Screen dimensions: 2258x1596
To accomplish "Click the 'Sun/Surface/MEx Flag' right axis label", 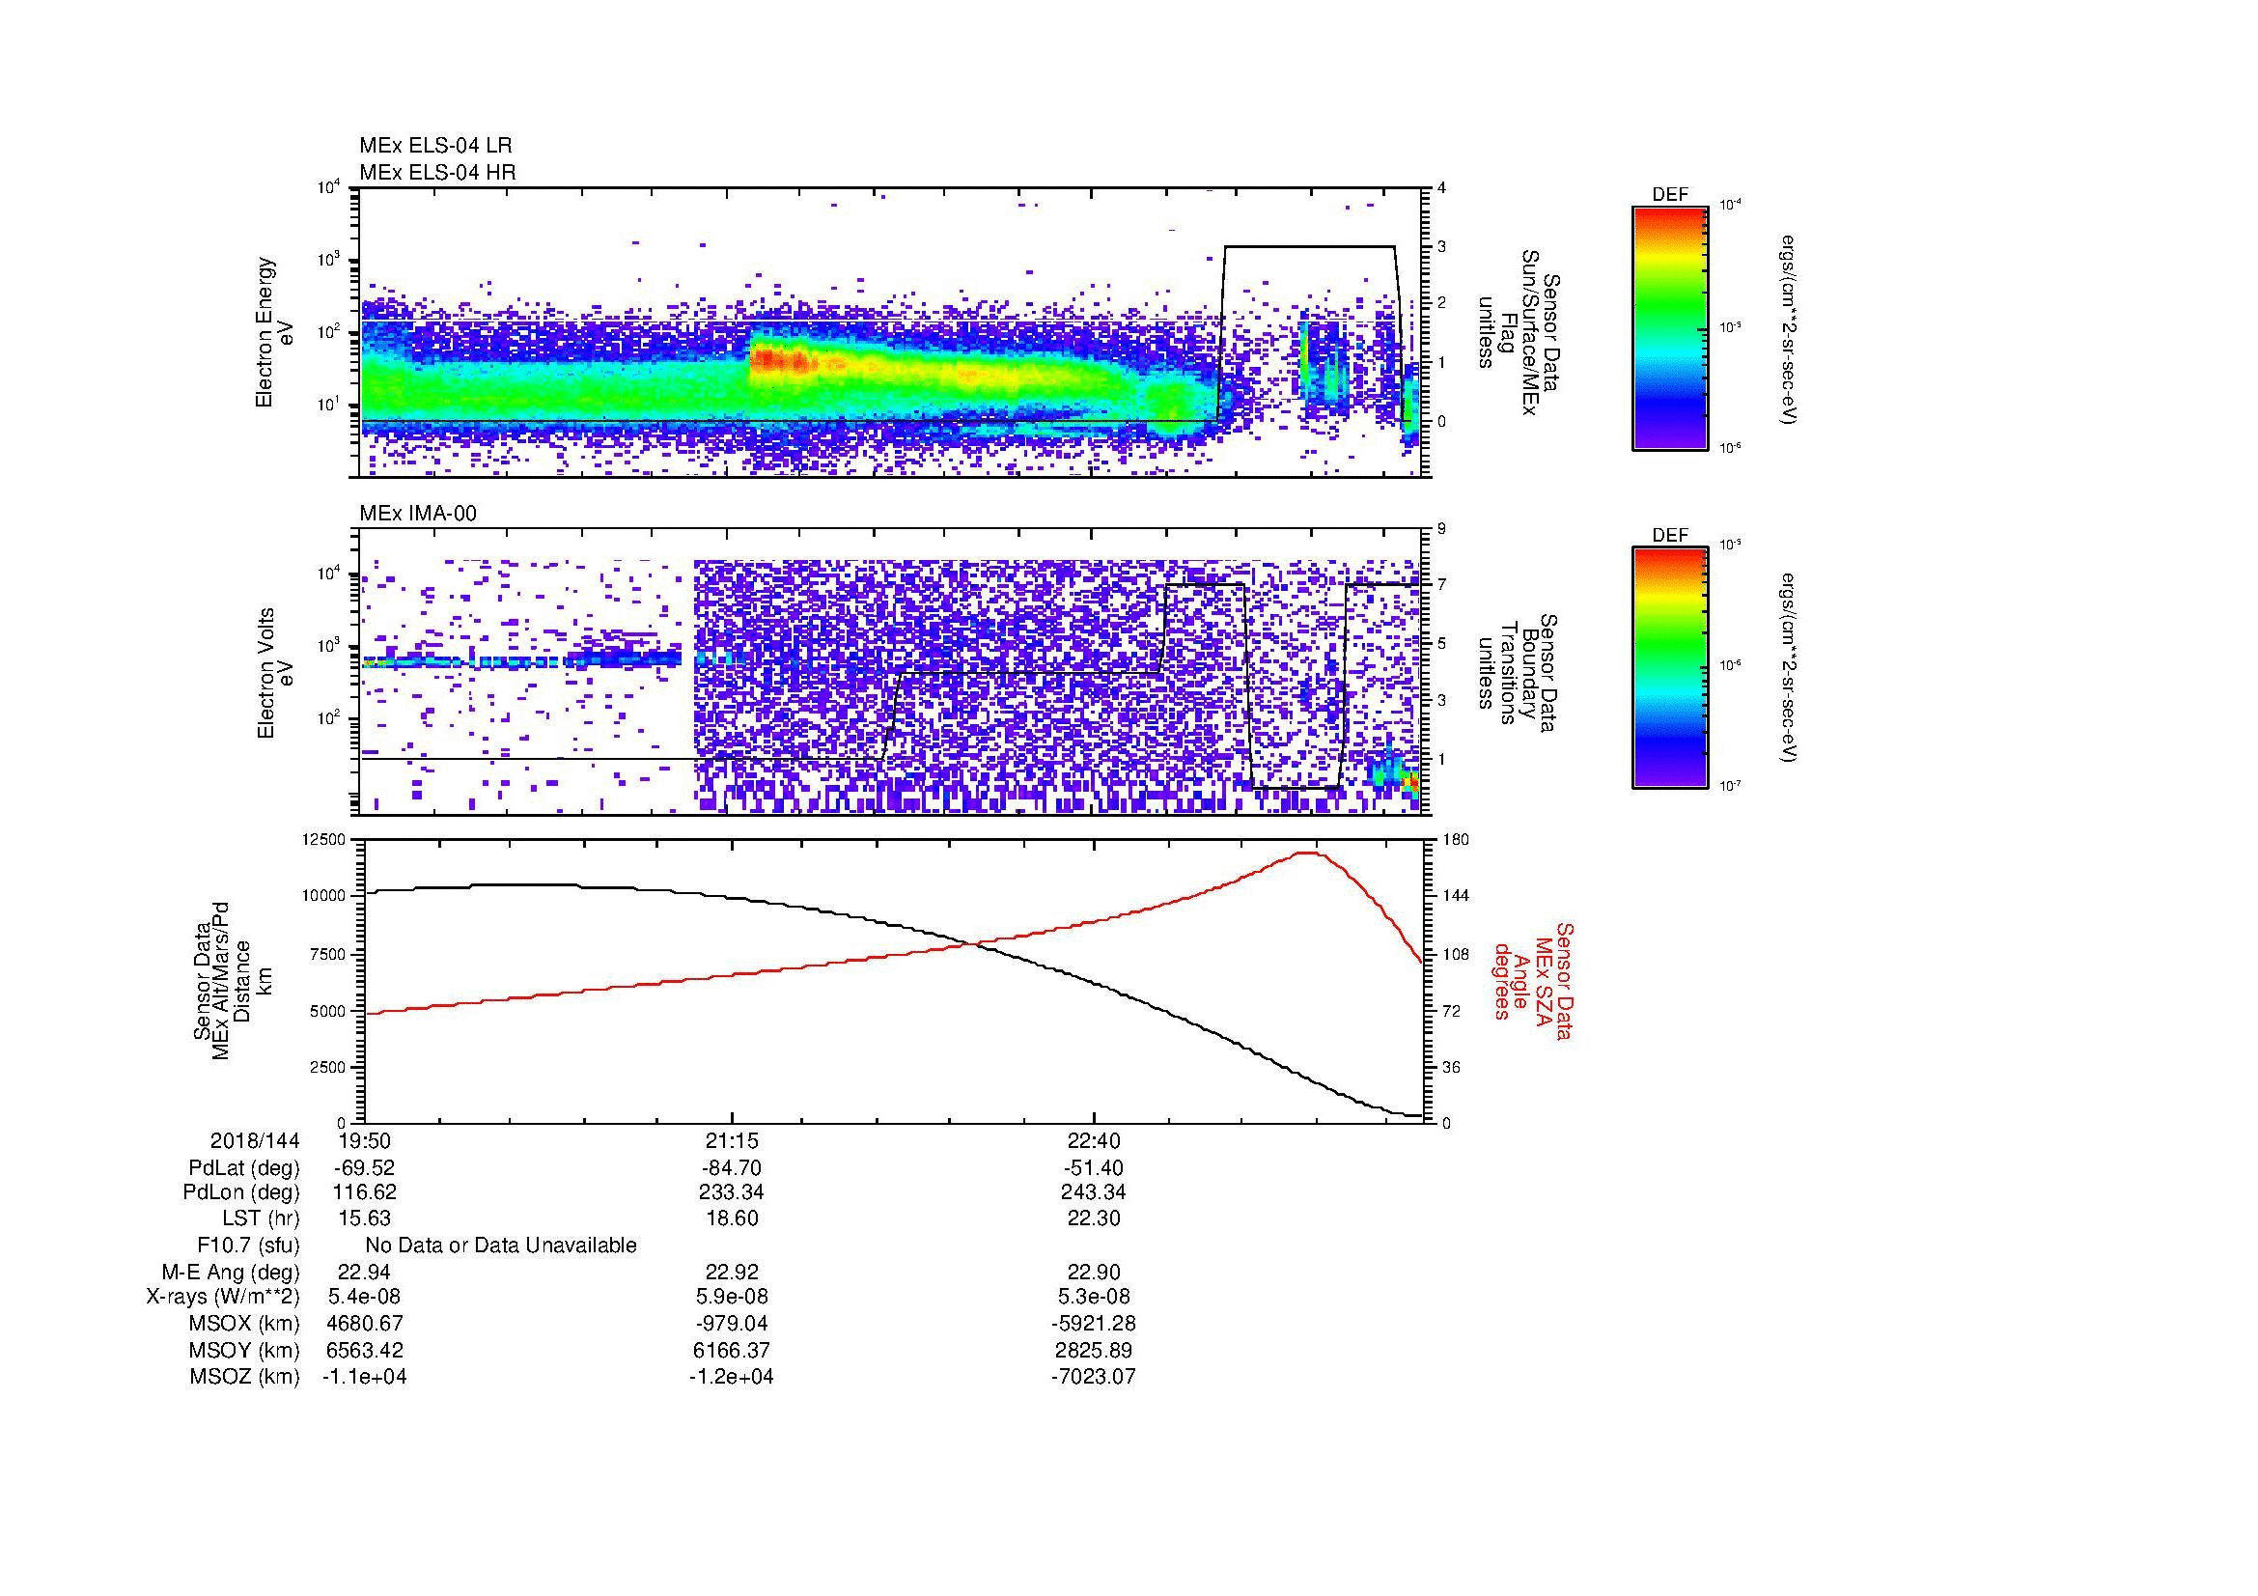I will tap(1519, 332).
